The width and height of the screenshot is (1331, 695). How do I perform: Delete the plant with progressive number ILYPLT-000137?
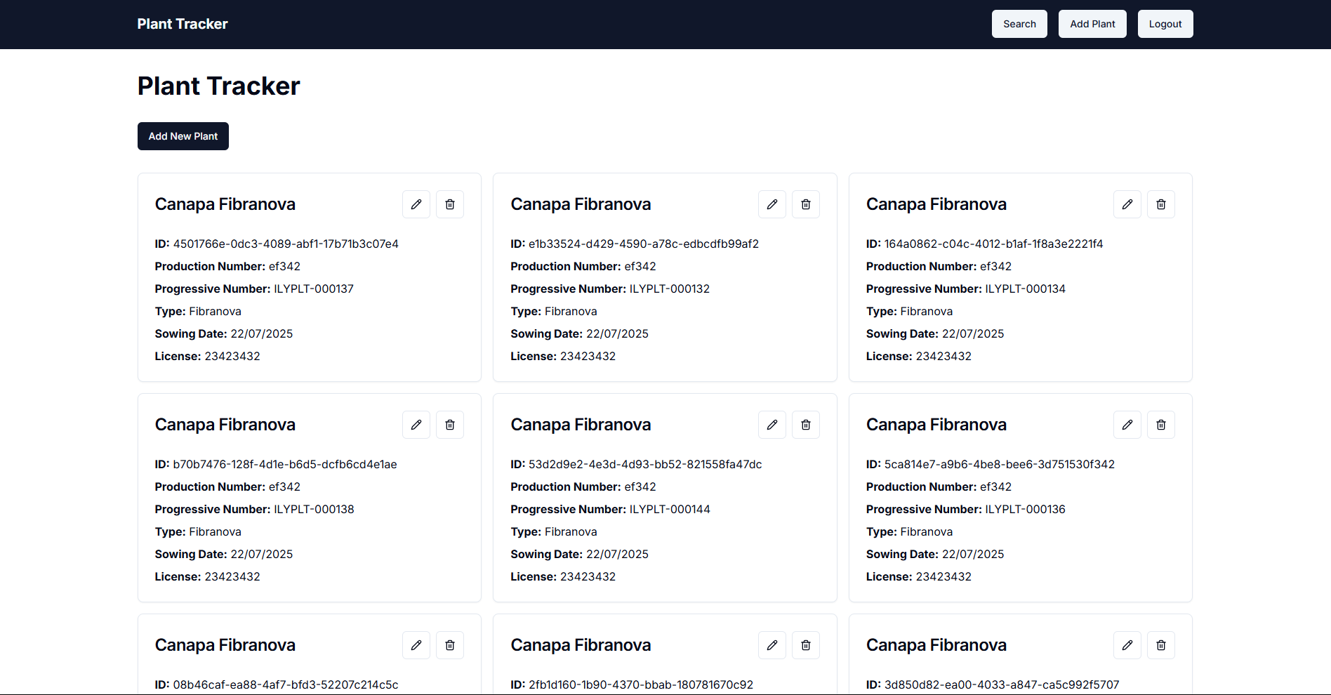pos(450,204)
